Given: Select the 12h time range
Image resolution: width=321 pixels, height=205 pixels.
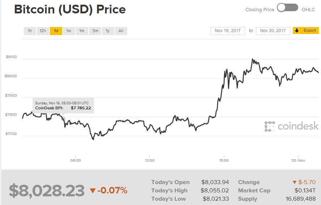Looking at the screenshot, I should click(x=43, y=31).
